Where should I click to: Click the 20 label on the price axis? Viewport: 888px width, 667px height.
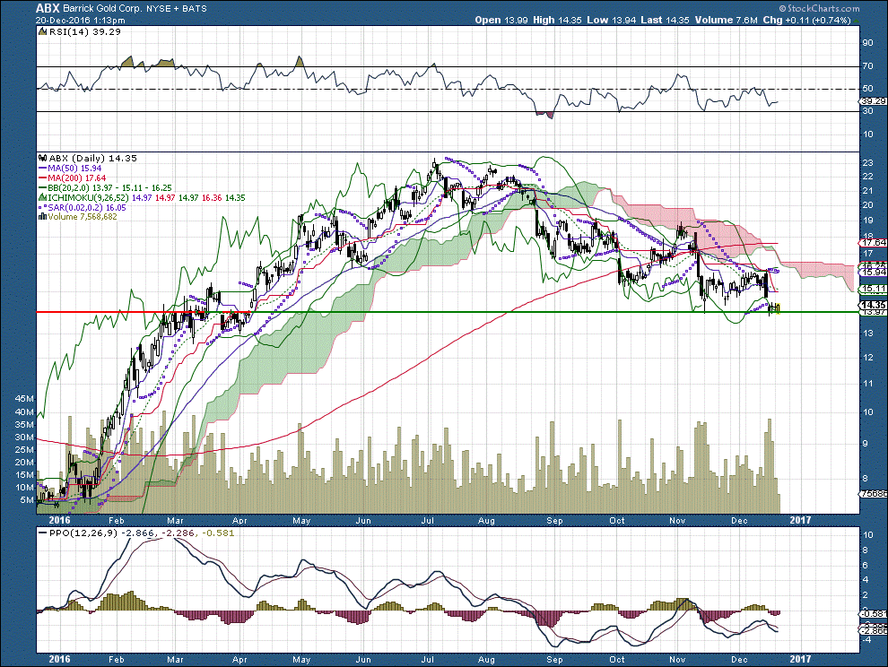pos(867,205)
